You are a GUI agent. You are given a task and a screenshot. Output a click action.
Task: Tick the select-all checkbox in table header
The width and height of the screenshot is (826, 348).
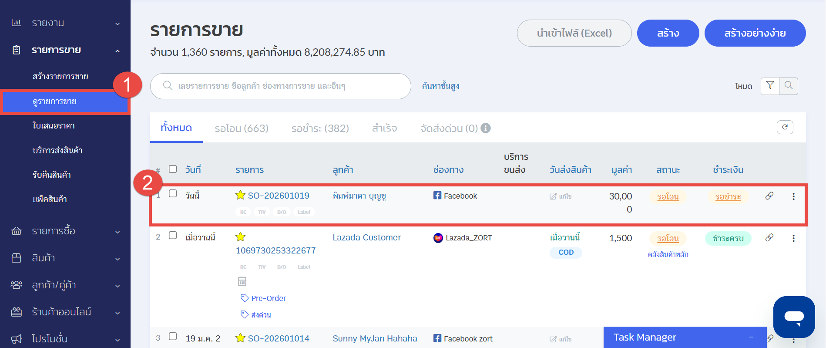173,169
